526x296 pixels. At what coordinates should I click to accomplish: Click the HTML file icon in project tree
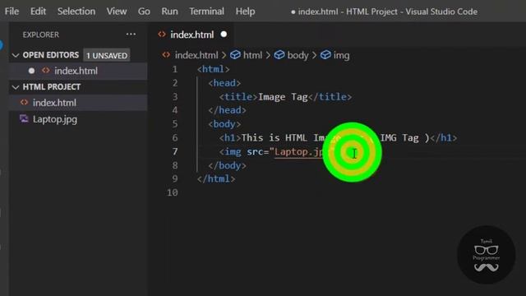tap(24, 102)
